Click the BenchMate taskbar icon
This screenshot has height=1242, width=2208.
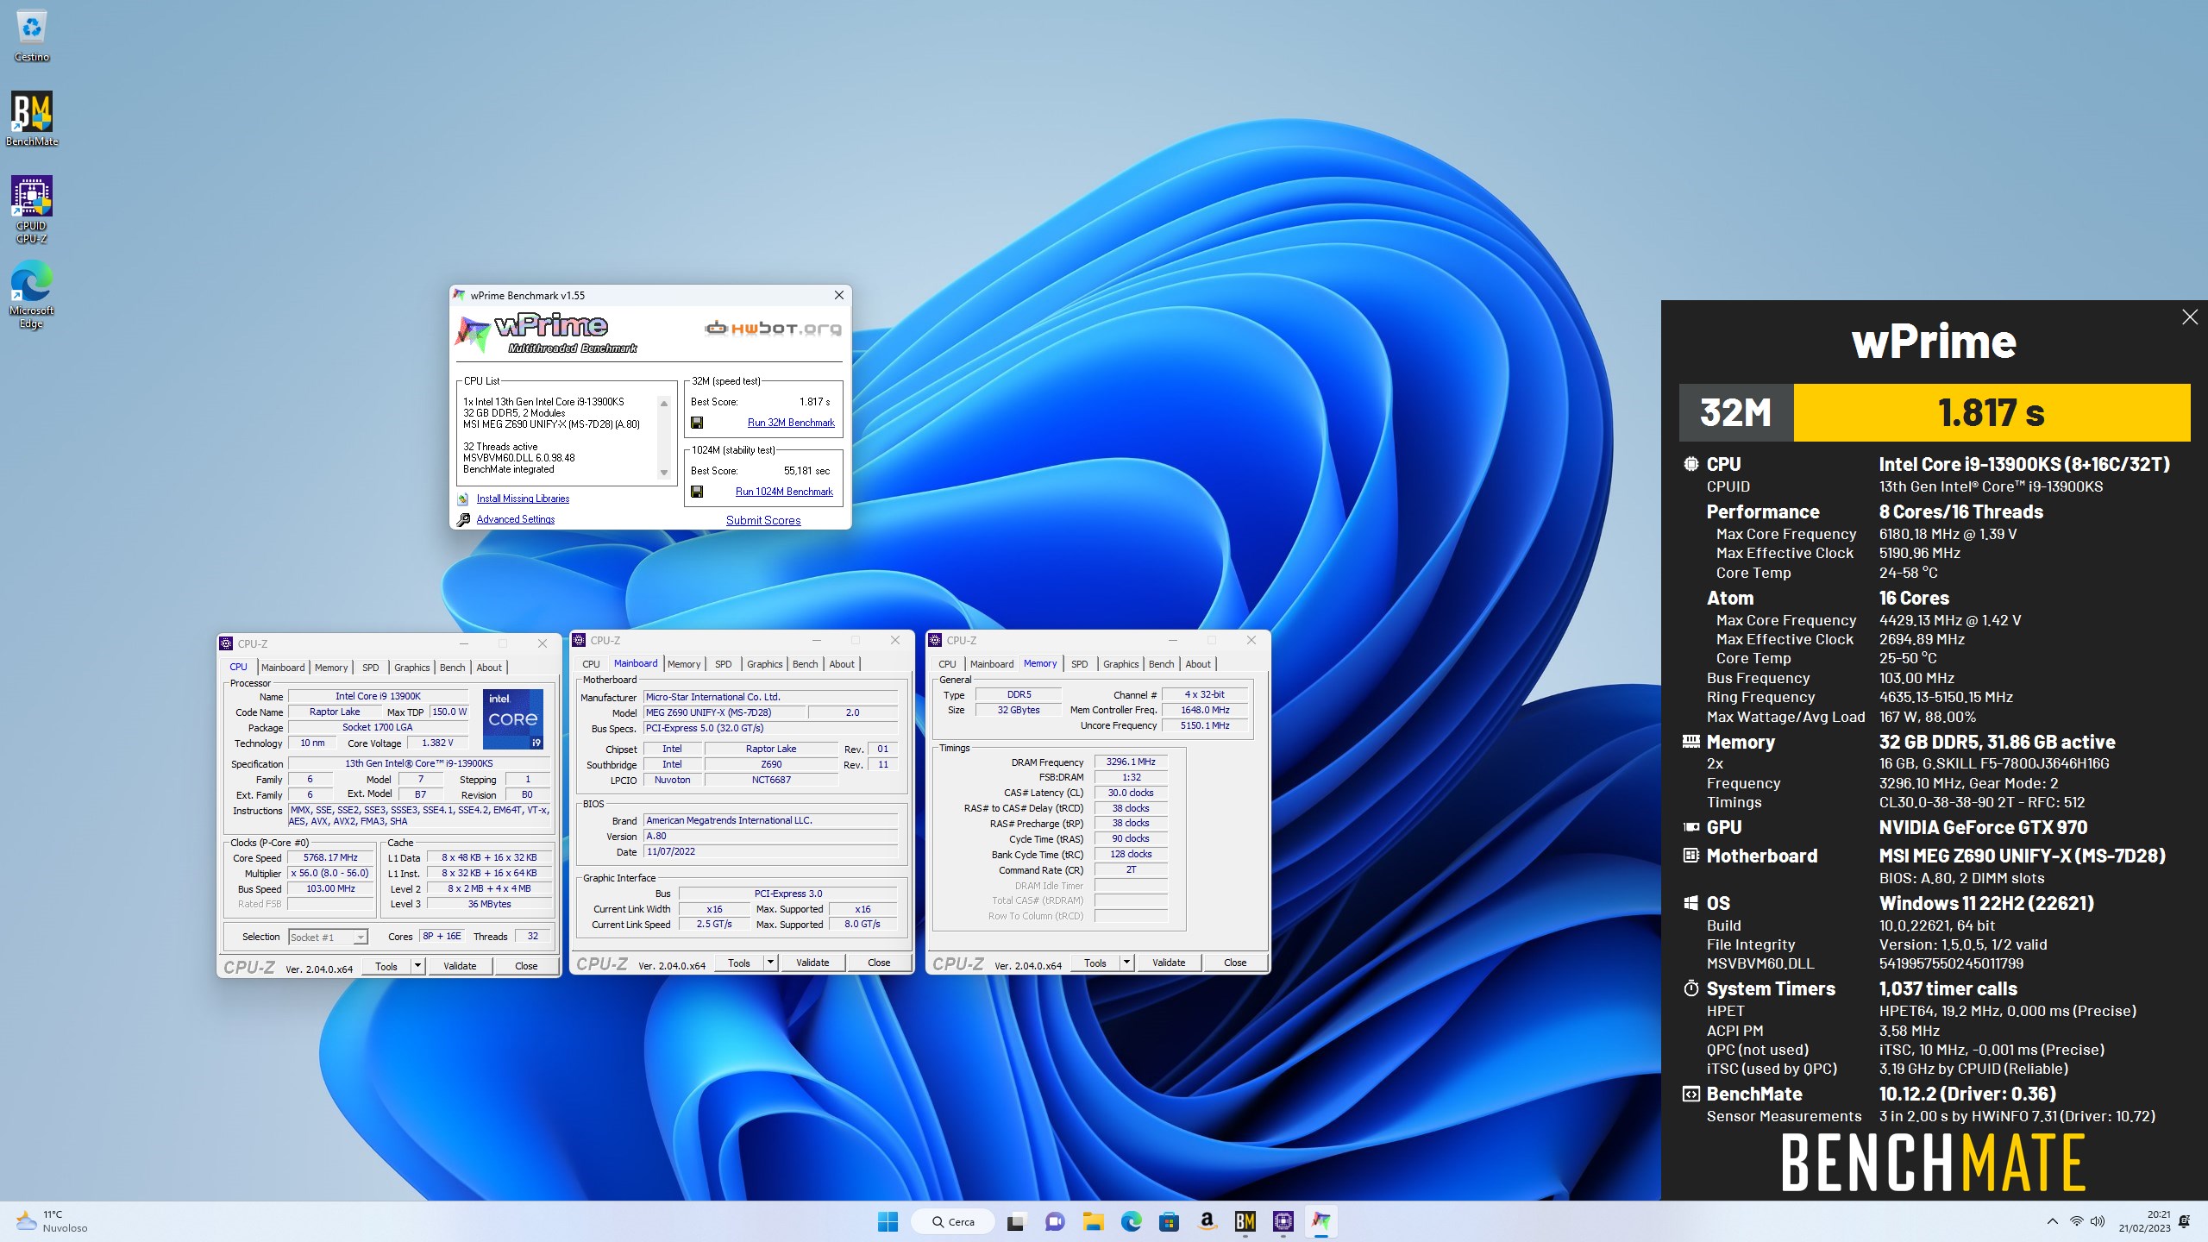click(1245, 1221)
